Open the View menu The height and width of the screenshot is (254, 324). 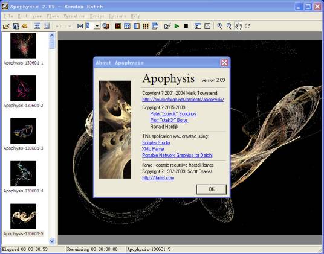37,16
